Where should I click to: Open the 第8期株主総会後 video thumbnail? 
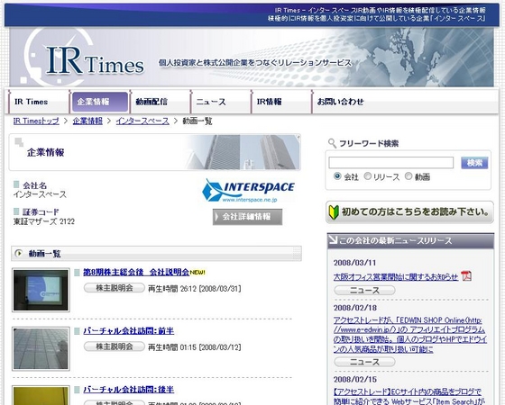coord(41,290)
